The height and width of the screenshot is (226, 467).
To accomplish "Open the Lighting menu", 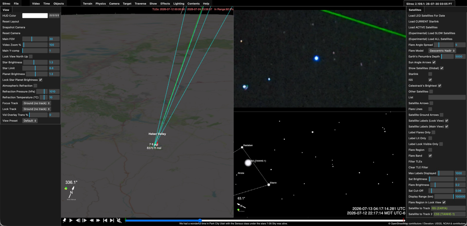I will 179,3.
